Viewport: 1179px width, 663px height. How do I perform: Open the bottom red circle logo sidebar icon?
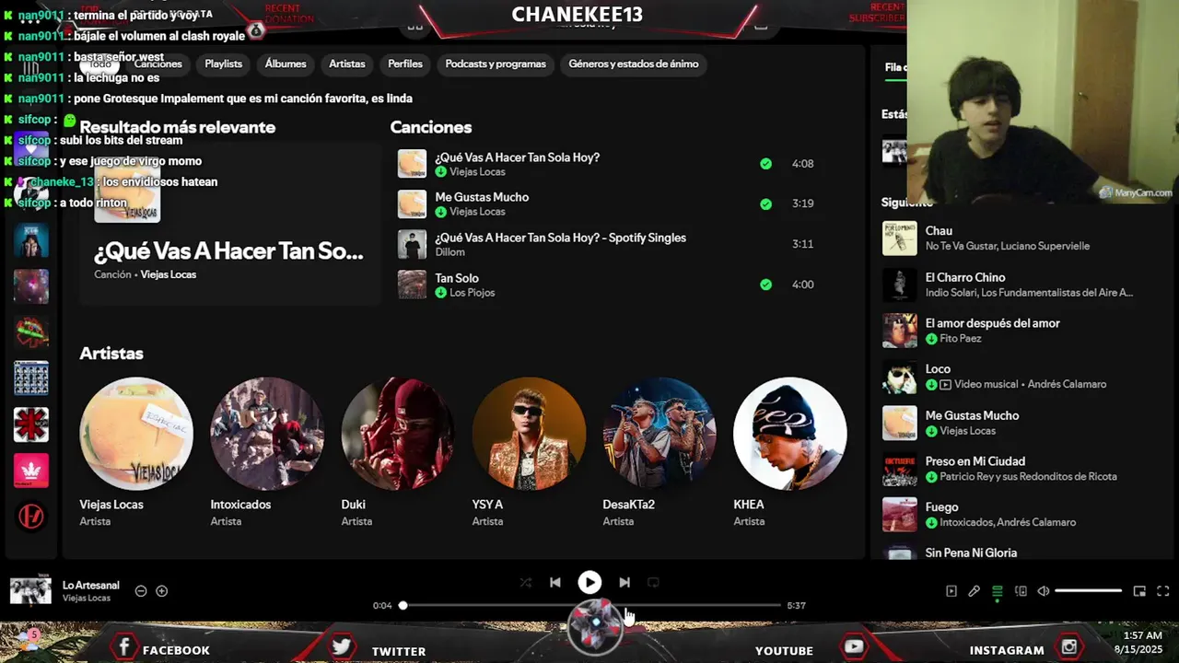coord(31,517)
